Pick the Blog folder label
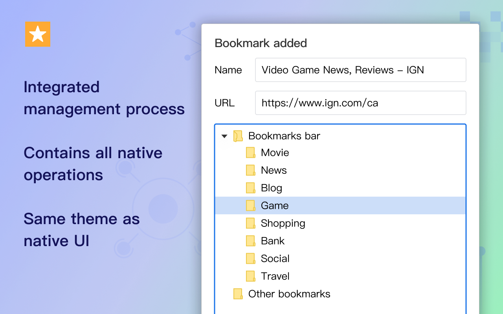503x314 pixels. [272, 188]
